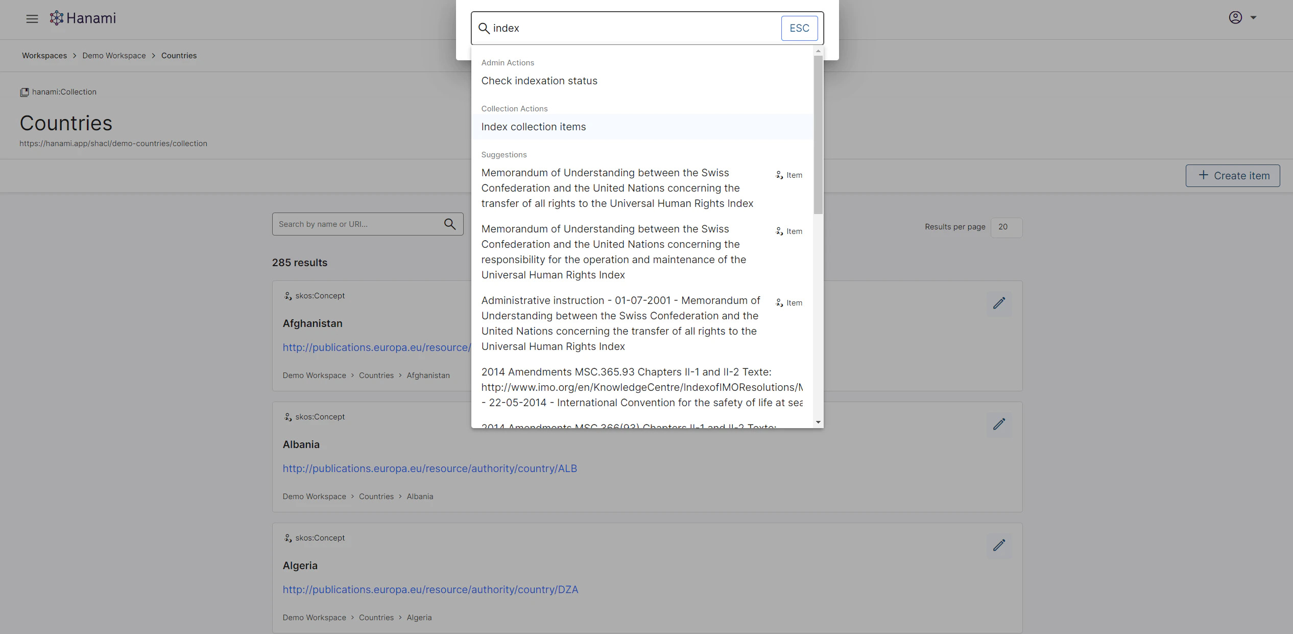
Task: Select 'Index collection items' action
Action: point(534,126)
